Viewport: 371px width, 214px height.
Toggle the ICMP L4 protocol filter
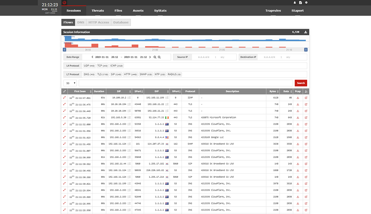coord(117,66)
